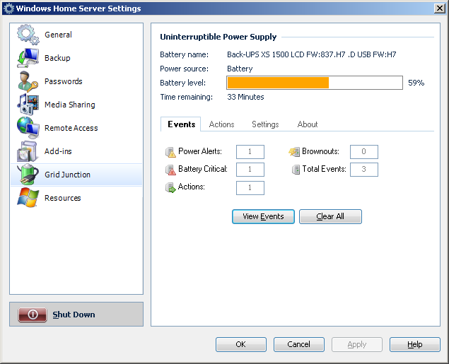
Task: Click the Grid Junction battery icon
Action: (28, 175)
